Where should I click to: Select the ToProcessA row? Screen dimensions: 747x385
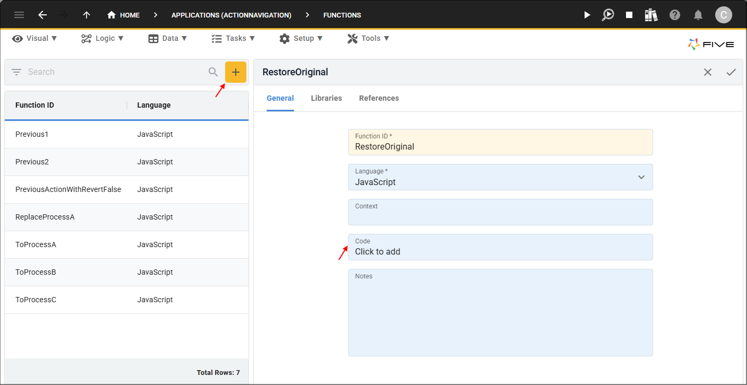click(x=126, y=245)
